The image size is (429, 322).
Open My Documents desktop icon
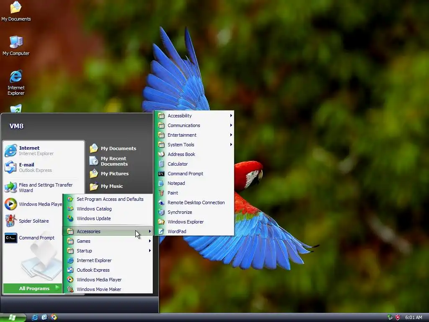16,11
